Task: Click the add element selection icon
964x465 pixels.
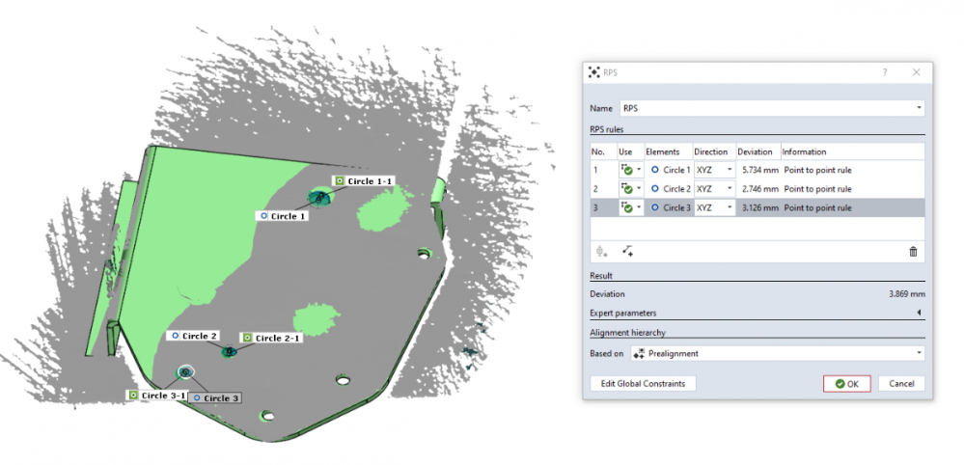Action: click(628, 252)
